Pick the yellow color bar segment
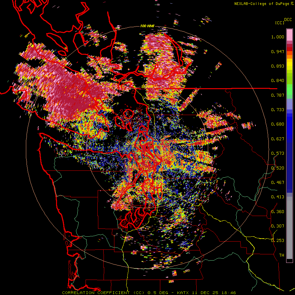This screenshot has height=295, width=295. [289, 65]
